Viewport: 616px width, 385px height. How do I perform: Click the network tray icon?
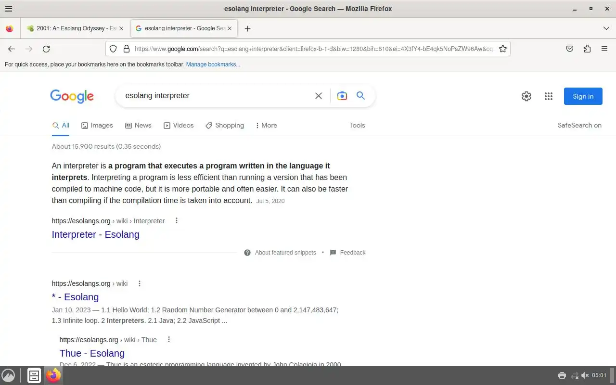pos(574,375)
